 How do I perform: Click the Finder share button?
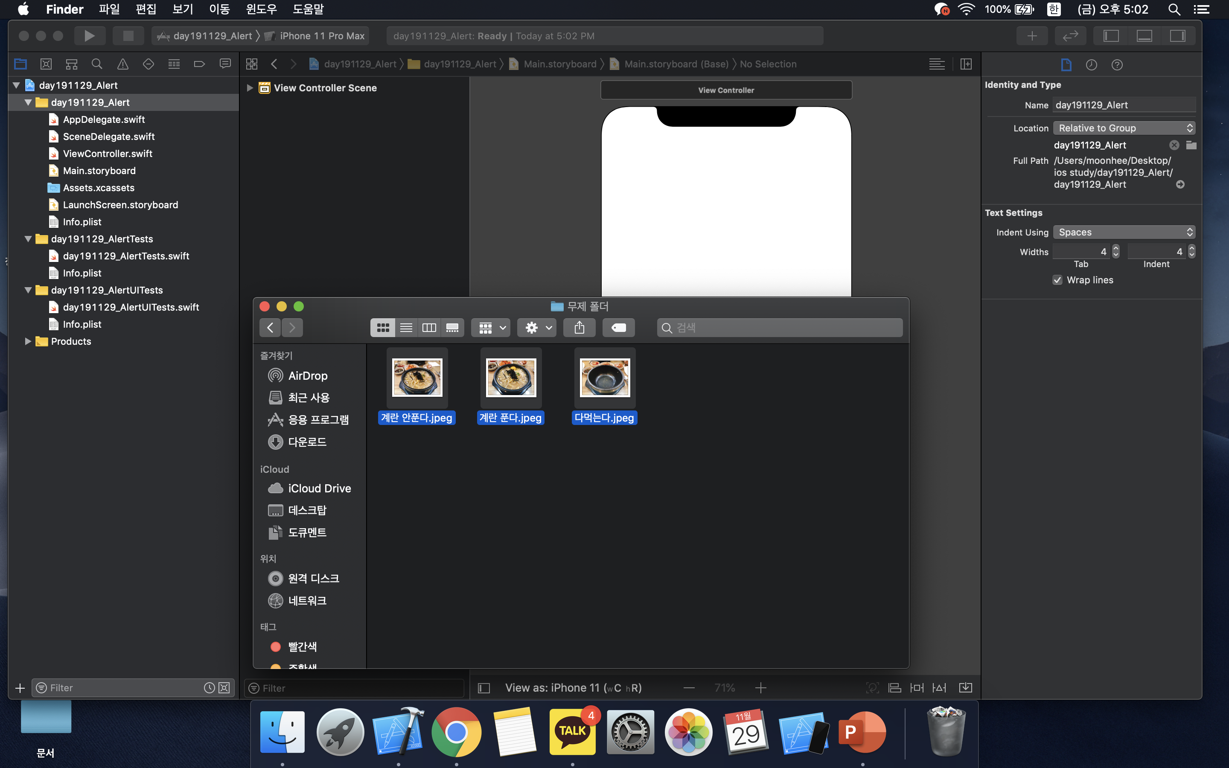coord(580,328)
